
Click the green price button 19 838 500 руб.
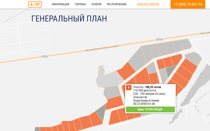click(x=150, y=109)
